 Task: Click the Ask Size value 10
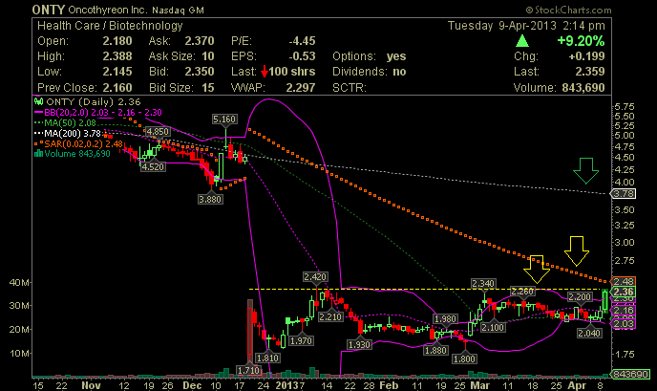coord(208,56)
